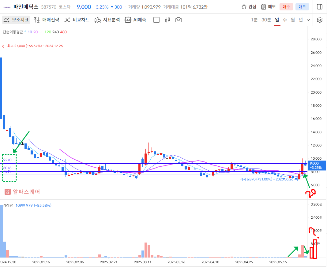Viewport: 327px width, 267px height.
Task: Click the current price tag 9,000
Action: coord(317,165)
